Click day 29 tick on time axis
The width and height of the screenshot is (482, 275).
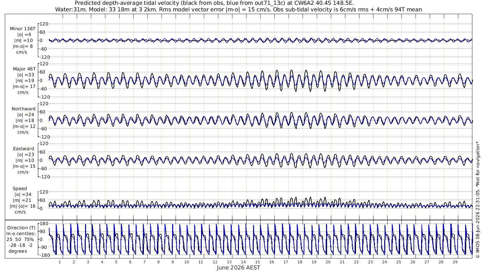click(x=455, y=262)
